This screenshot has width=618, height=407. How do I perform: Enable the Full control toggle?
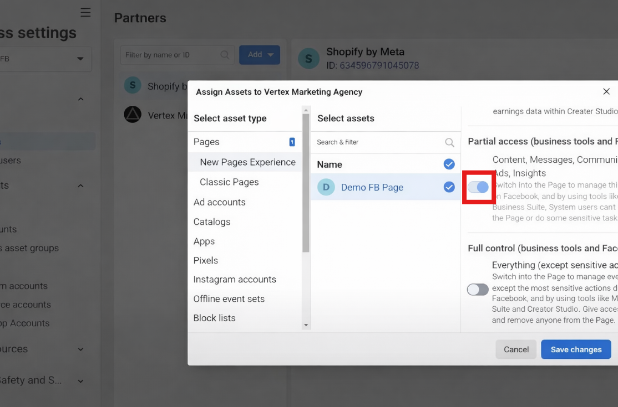(478, 289)
